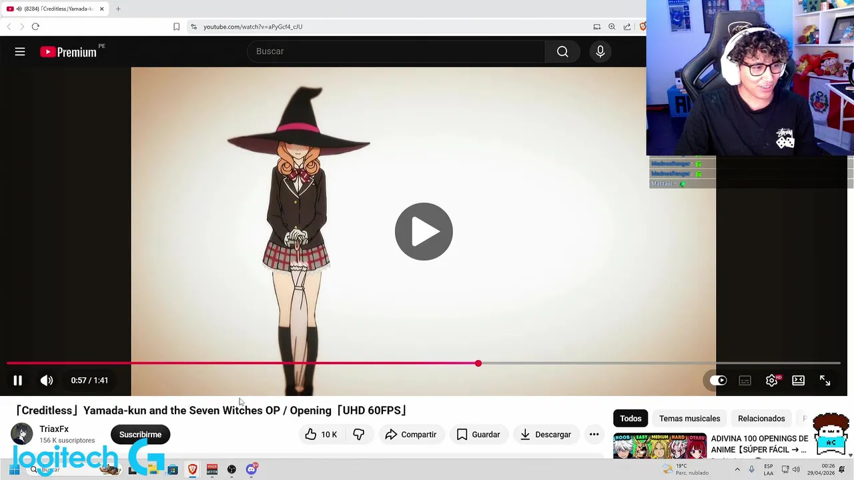Mute the video volume speaker icon
This screenshot has width=854, height=480.
point(47,380)
